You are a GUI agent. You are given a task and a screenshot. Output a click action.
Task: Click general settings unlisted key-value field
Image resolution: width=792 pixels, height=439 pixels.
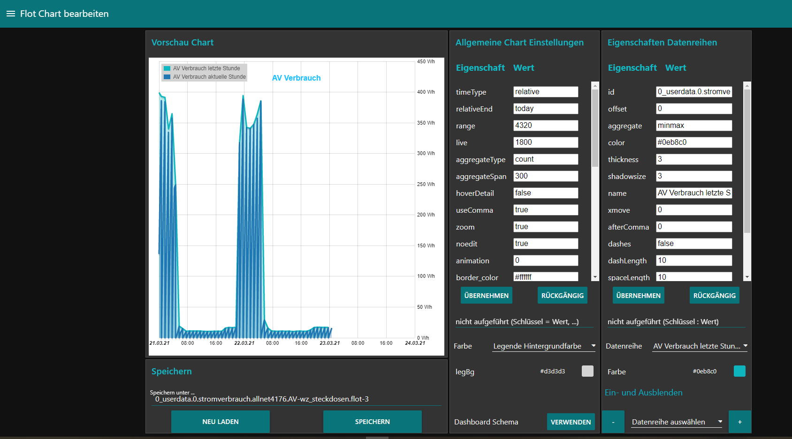click(525, 322)
